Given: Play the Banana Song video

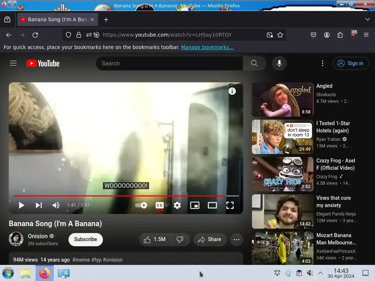Looking at the screenshot, I should [22, 205].
